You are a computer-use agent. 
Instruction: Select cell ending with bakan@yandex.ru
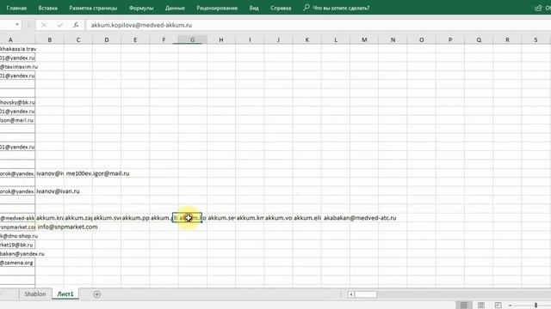pyautogui.click(x=22, y=254)
